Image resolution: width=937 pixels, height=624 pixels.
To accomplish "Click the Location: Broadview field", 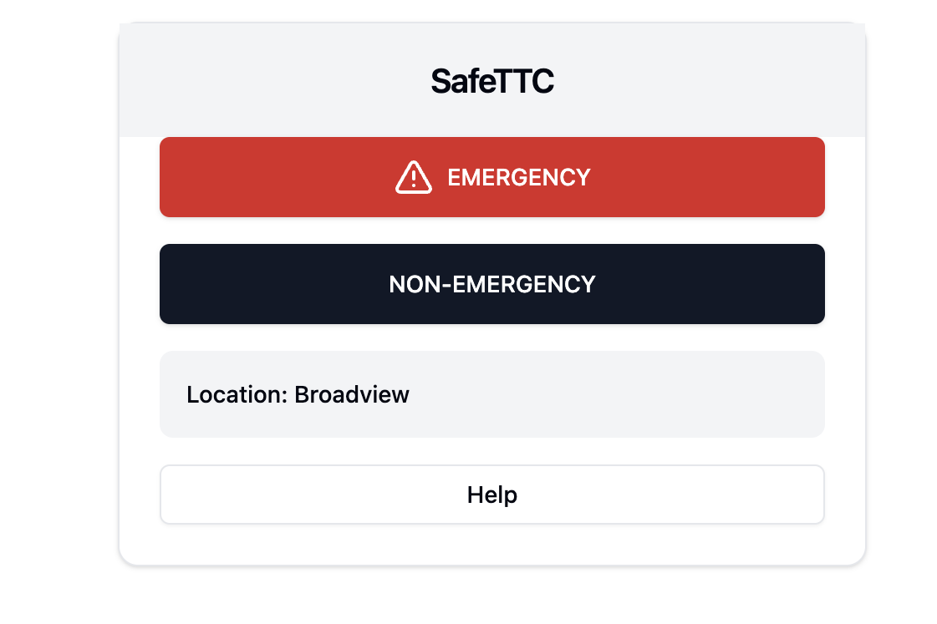I will (491, 394).
